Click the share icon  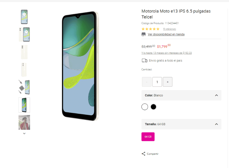tap(143, 154)
